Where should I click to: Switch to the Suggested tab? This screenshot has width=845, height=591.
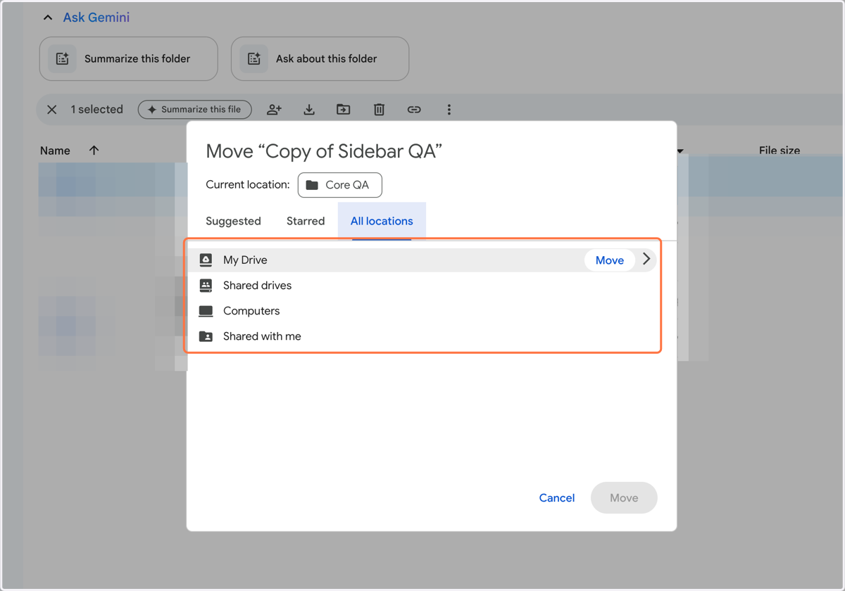pyautogui.click(x=233, y=221)
